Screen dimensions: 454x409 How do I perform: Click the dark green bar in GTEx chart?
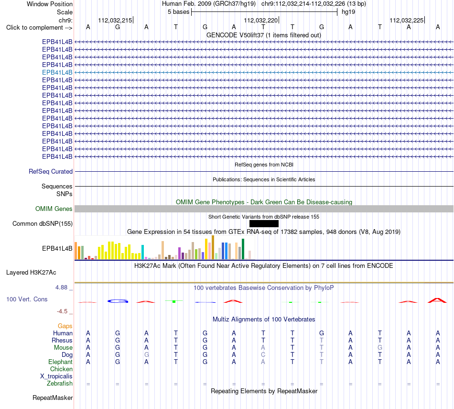click(x=243, y=249)
